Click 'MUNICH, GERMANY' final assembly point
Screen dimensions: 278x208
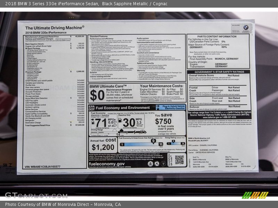227,59
